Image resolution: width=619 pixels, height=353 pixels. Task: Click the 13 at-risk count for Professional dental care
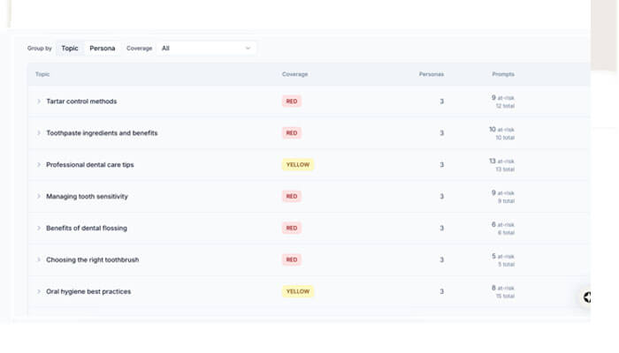coord(501,161)
